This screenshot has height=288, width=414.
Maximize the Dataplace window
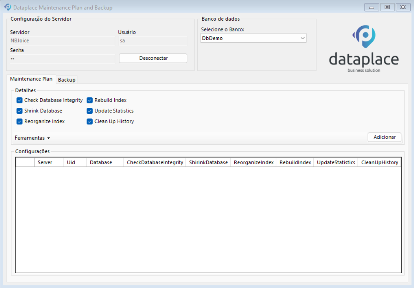pos(387,7)
